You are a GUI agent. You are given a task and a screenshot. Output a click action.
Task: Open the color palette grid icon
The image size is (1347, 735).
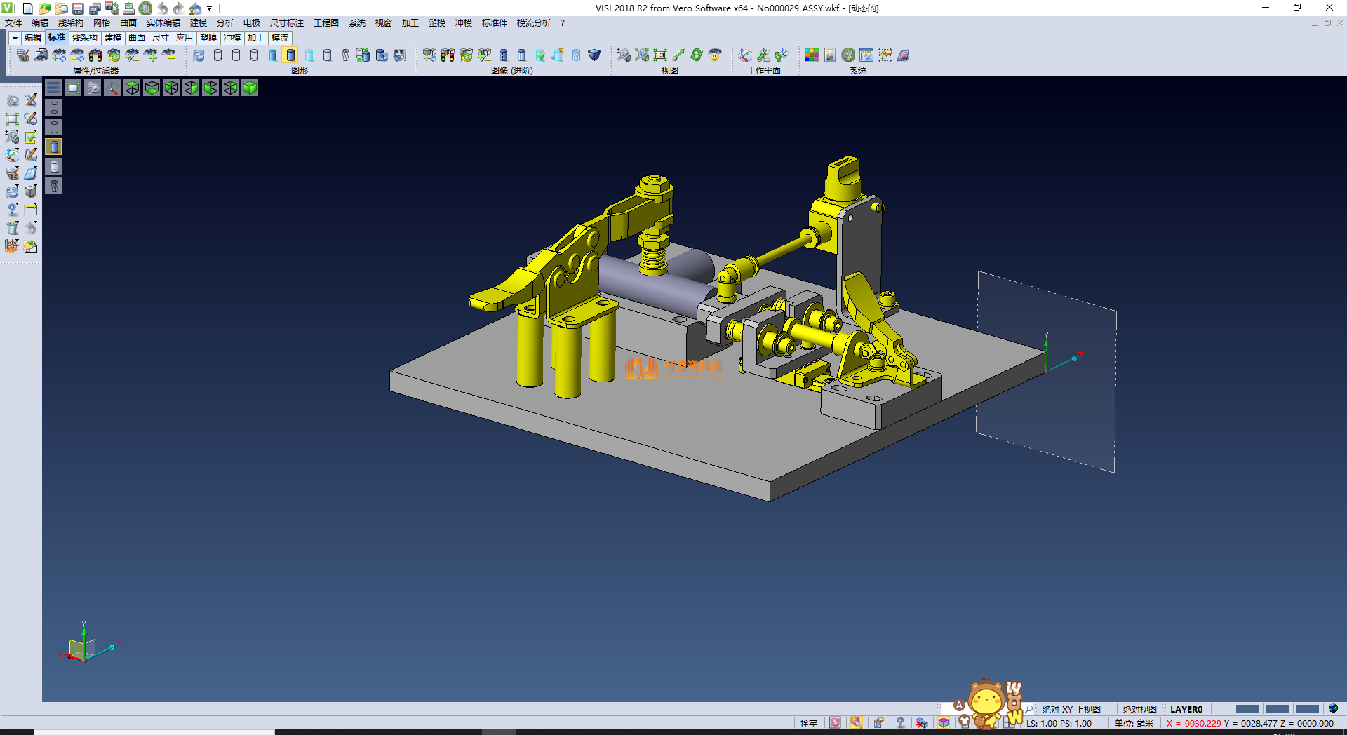point(812,55)
